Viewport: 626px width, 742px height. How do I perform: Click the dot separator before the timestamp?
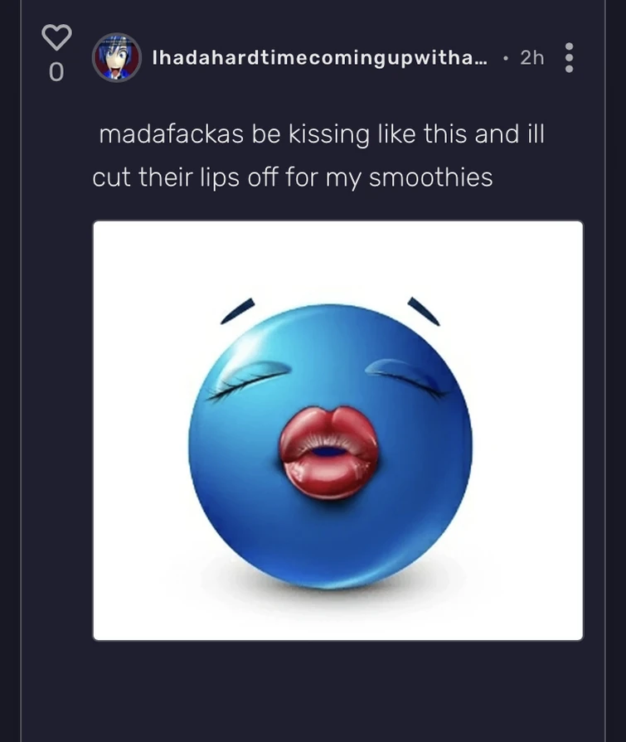(506, 58)
